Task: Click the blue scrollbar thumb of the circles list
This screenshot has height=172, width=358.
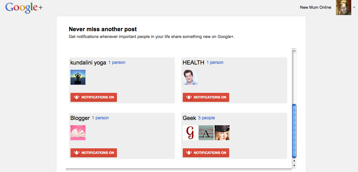Action: tap(294, 131)
